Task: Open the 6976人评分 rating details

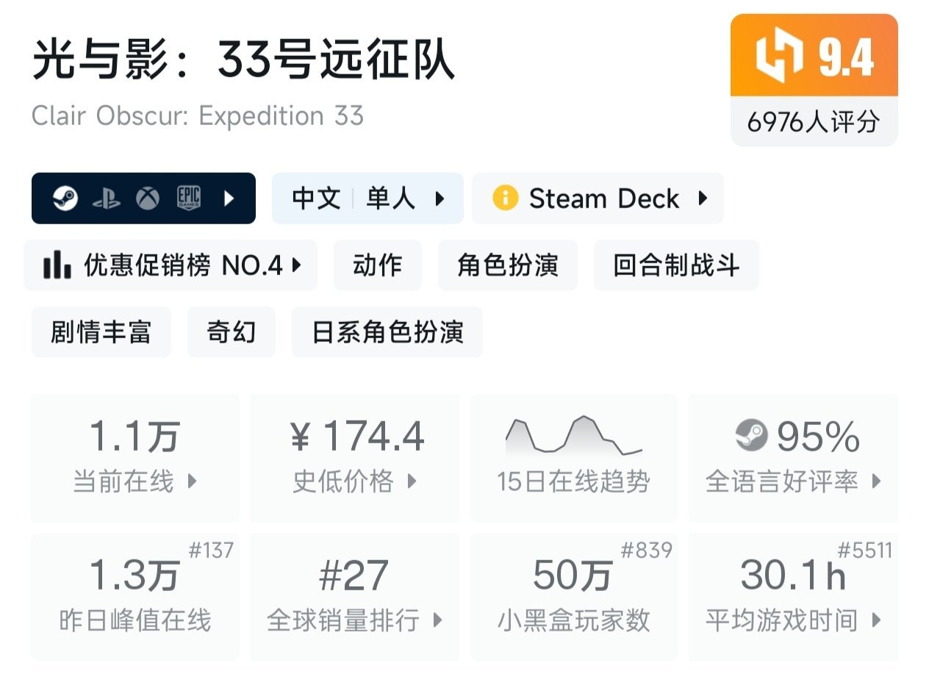Action: point(814,121)
